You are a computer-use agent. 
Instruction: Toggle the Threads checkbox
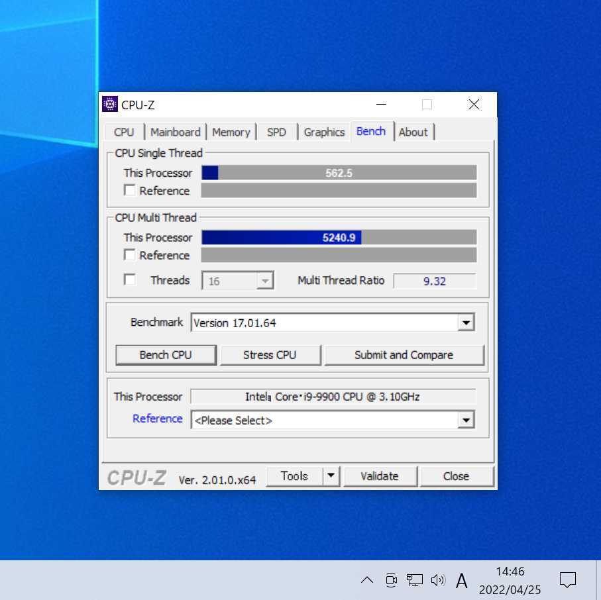[130, 279]
